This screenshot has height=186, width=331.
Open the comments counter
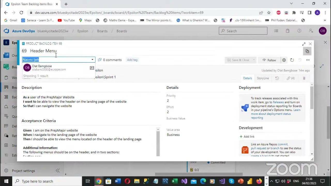110,60
